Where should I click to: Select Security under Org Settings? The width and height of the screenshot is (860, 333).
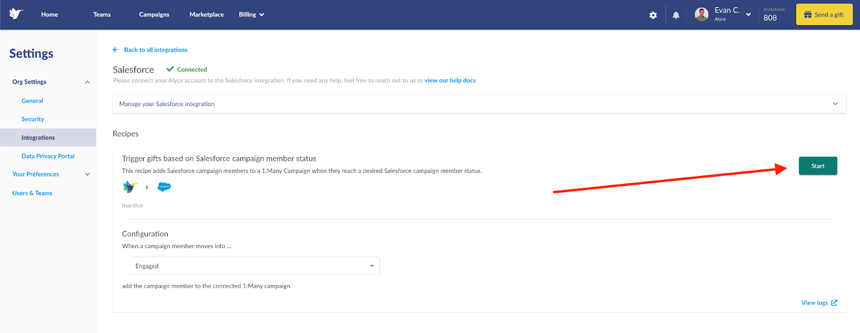tap(33, 119)
